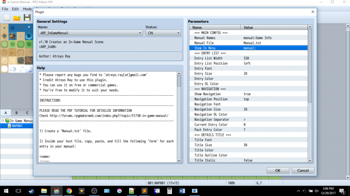350x196 pixels.
Task: Open the Mode menu
Action: pyautogui.click(x=27, y=9)
